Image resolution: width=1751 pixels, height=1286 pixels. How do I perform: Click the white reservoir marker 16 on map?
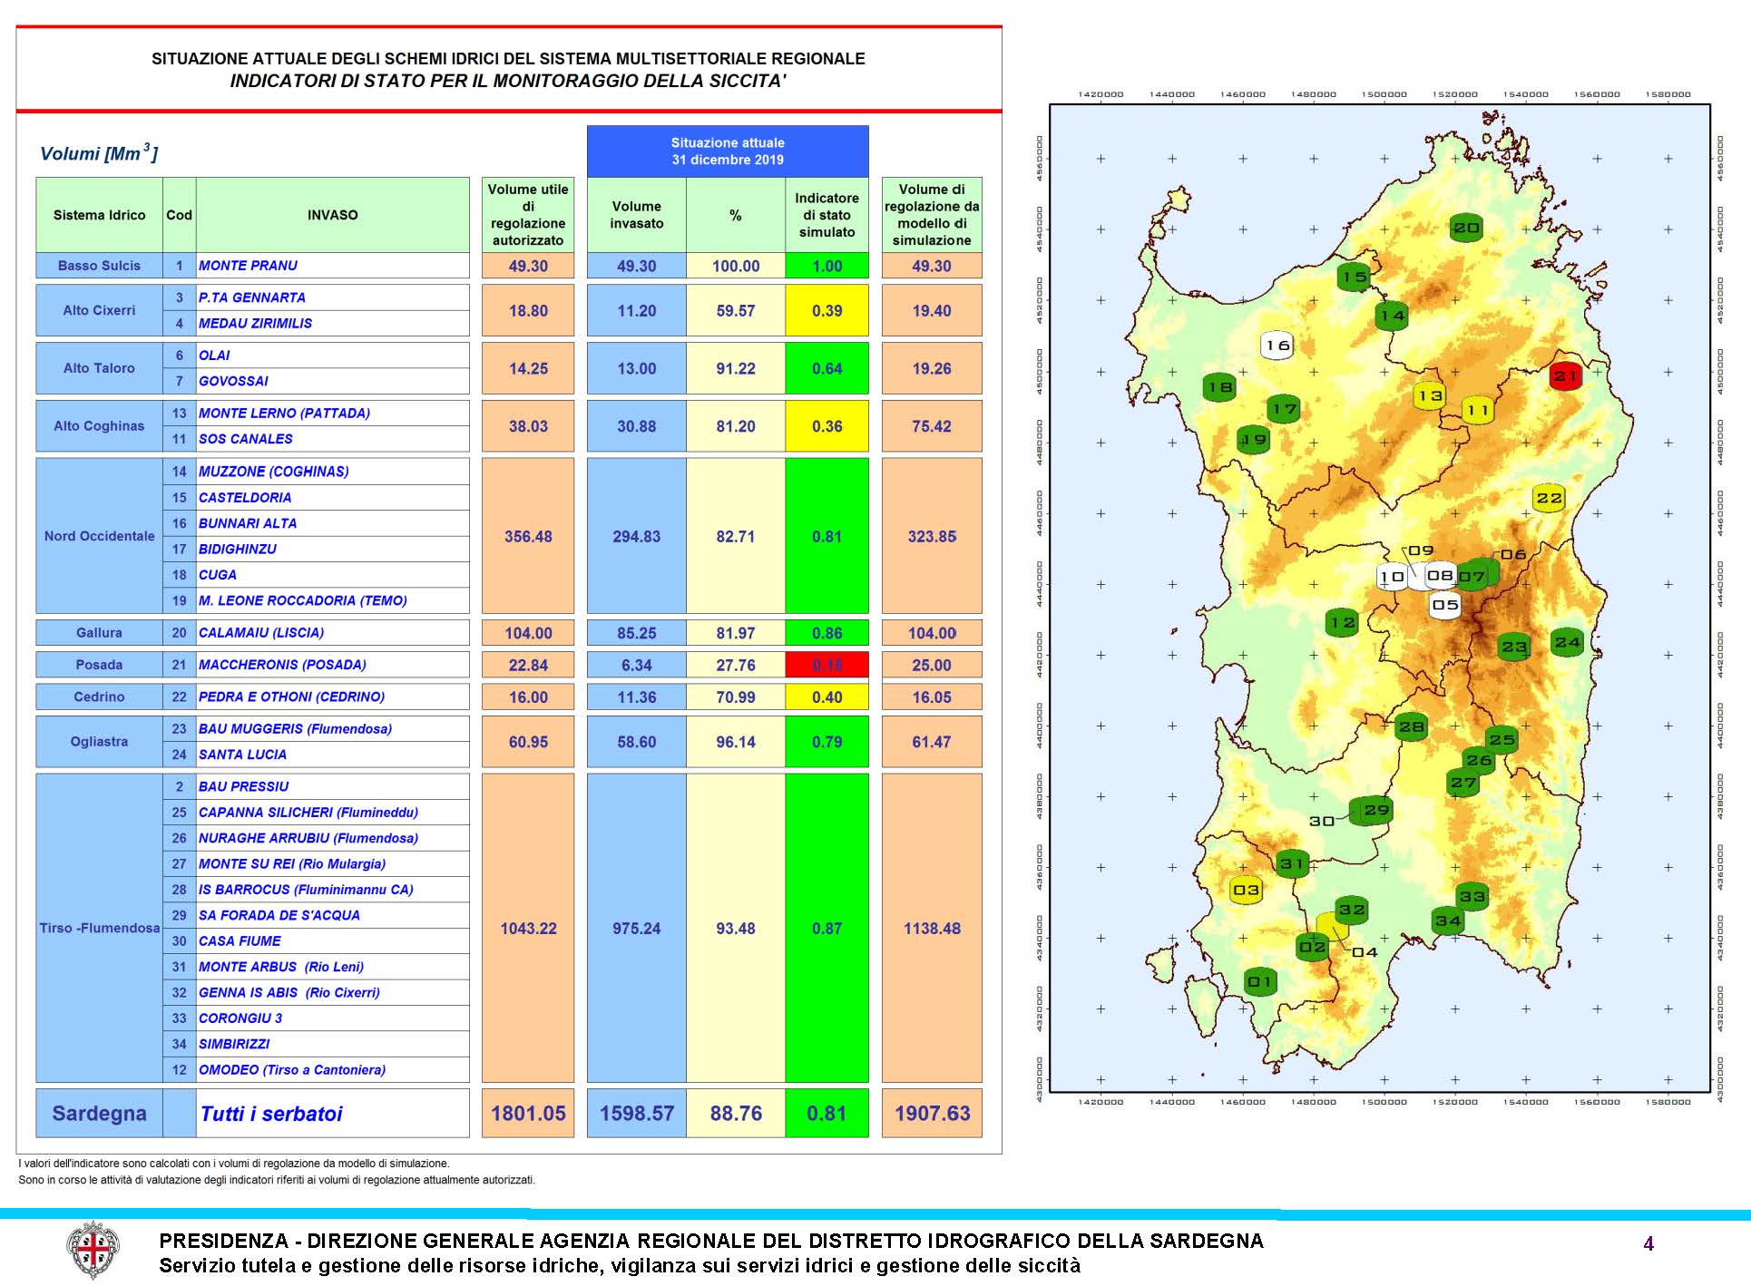pos(1277,346)
